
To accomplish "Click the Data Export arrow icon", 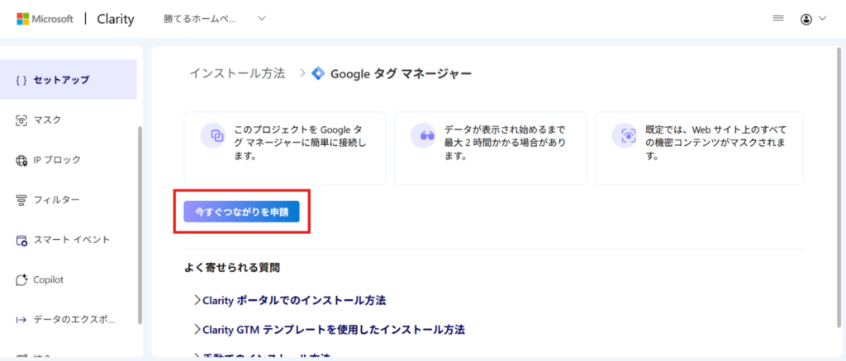I will pos(21,320).
